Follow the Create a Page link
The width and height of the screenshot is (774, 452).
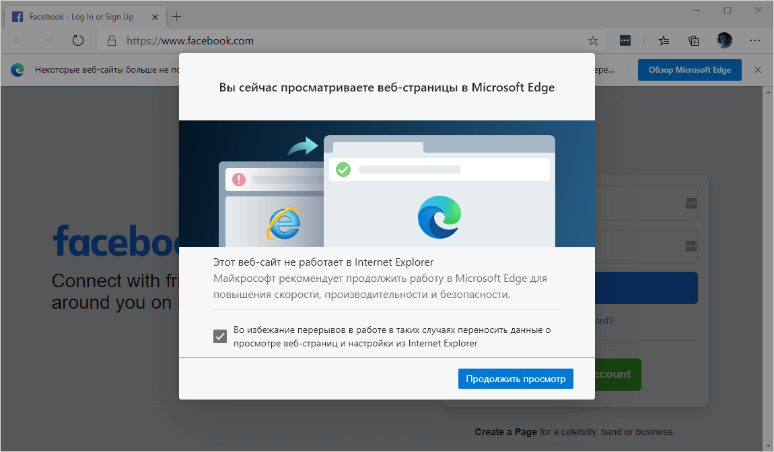pos(505,432)
